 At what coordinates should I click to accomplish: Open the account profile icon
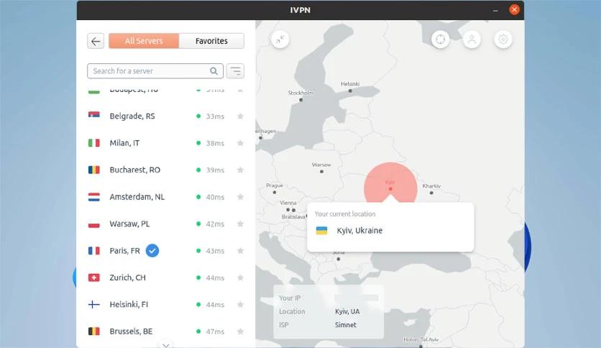[472, 39]
